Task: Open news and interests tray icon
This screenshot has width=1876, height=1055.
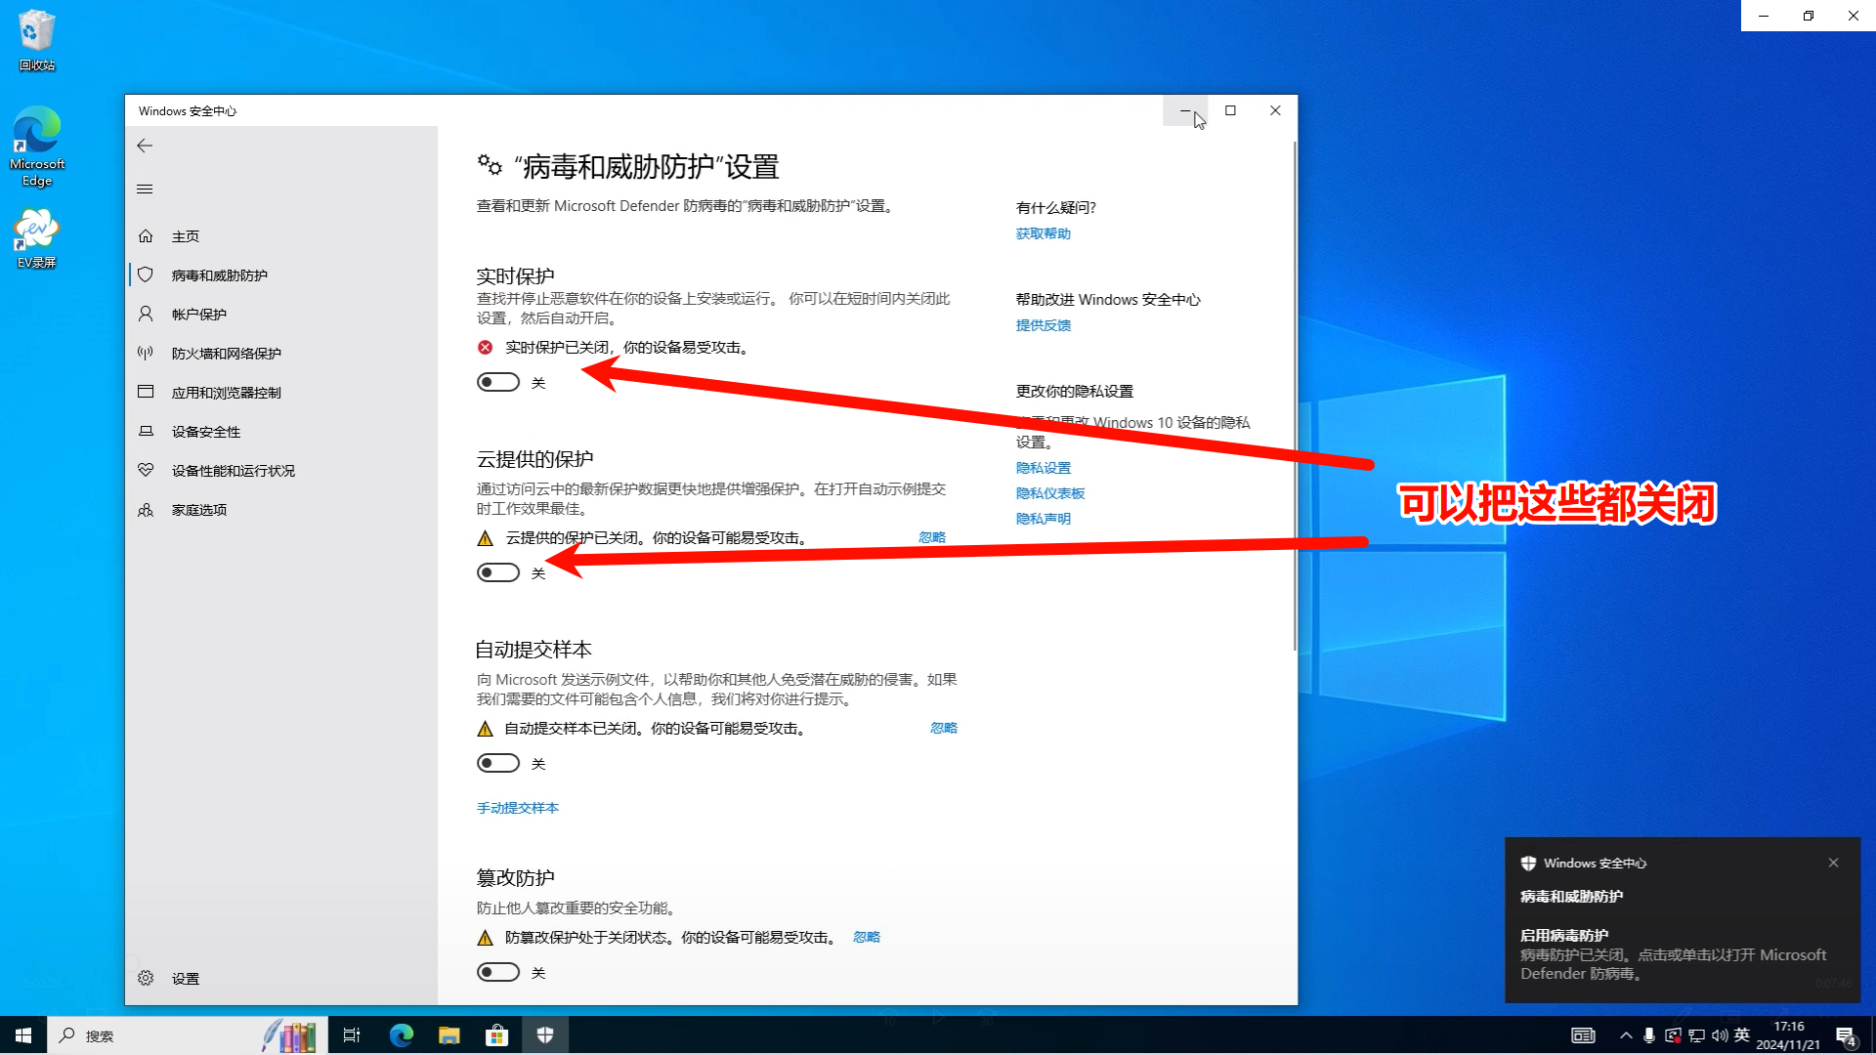Action: [1583, 1035]
